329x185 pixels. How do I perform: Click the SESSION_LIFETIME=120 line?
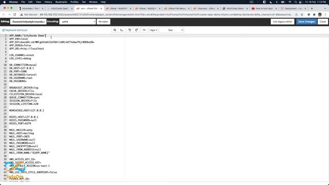coord(24,104)
